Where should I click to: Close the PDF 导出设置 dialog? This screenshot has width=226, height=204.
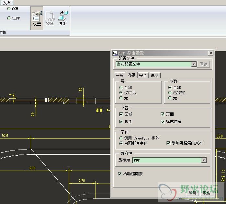[x=211, y=53]
